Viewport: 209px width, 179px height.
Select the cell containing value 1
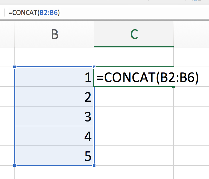click(x=54, y=77)
